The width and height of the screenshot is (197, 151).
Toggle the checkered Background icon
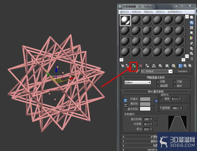click(191, 27)
